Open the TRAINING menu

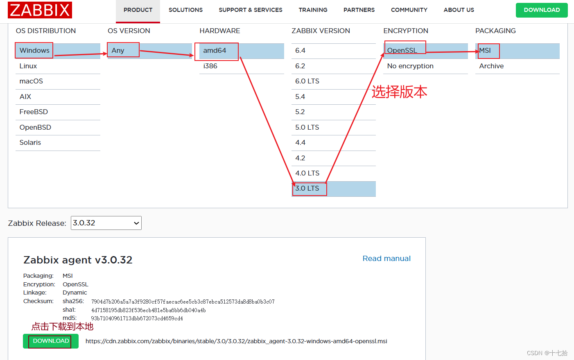313,10
